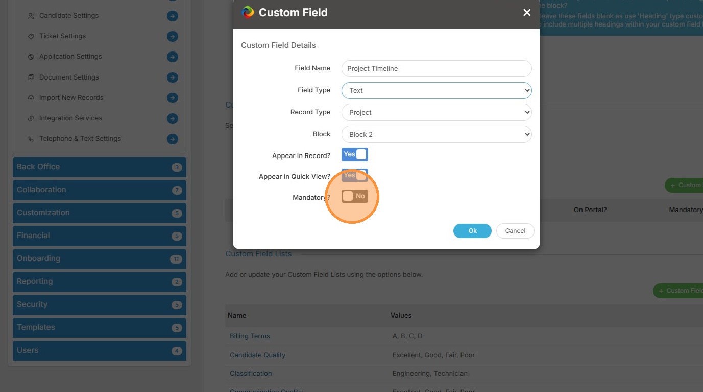Expand the Customization menu section

point(99,213)
